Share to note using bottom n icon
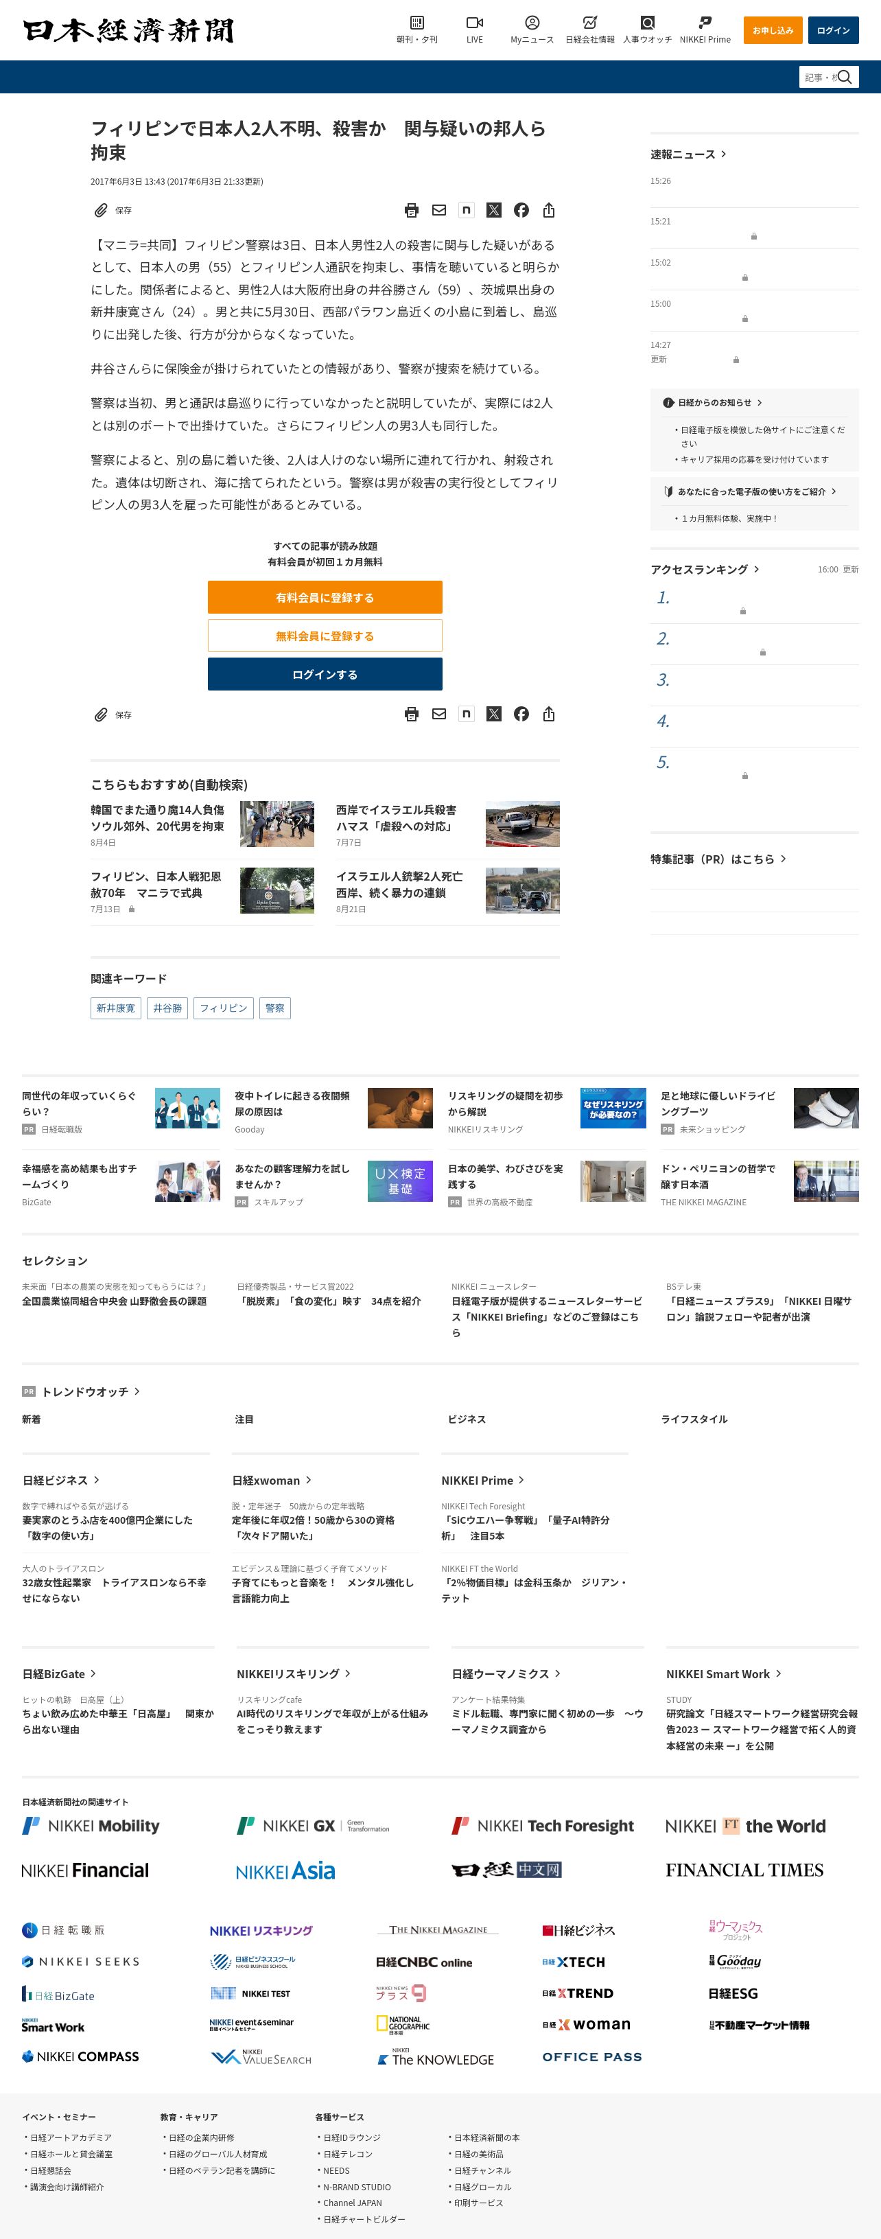881x2239 pixels. coord(467,714)
